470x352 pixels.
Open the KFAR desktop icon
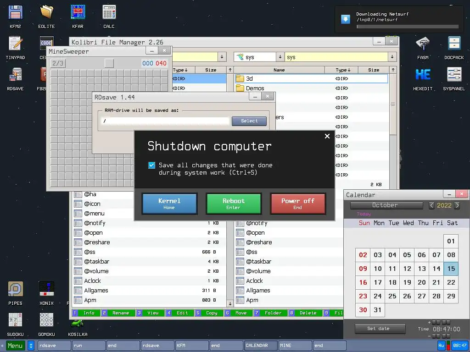[x=78, y=16]
